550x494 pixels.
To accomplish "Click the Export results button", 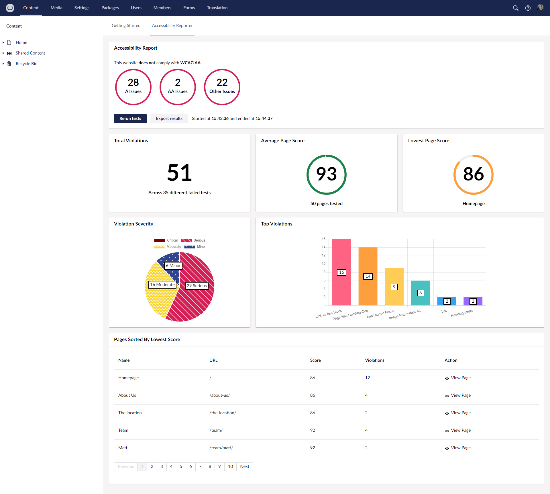I will [x=169, y=118].
